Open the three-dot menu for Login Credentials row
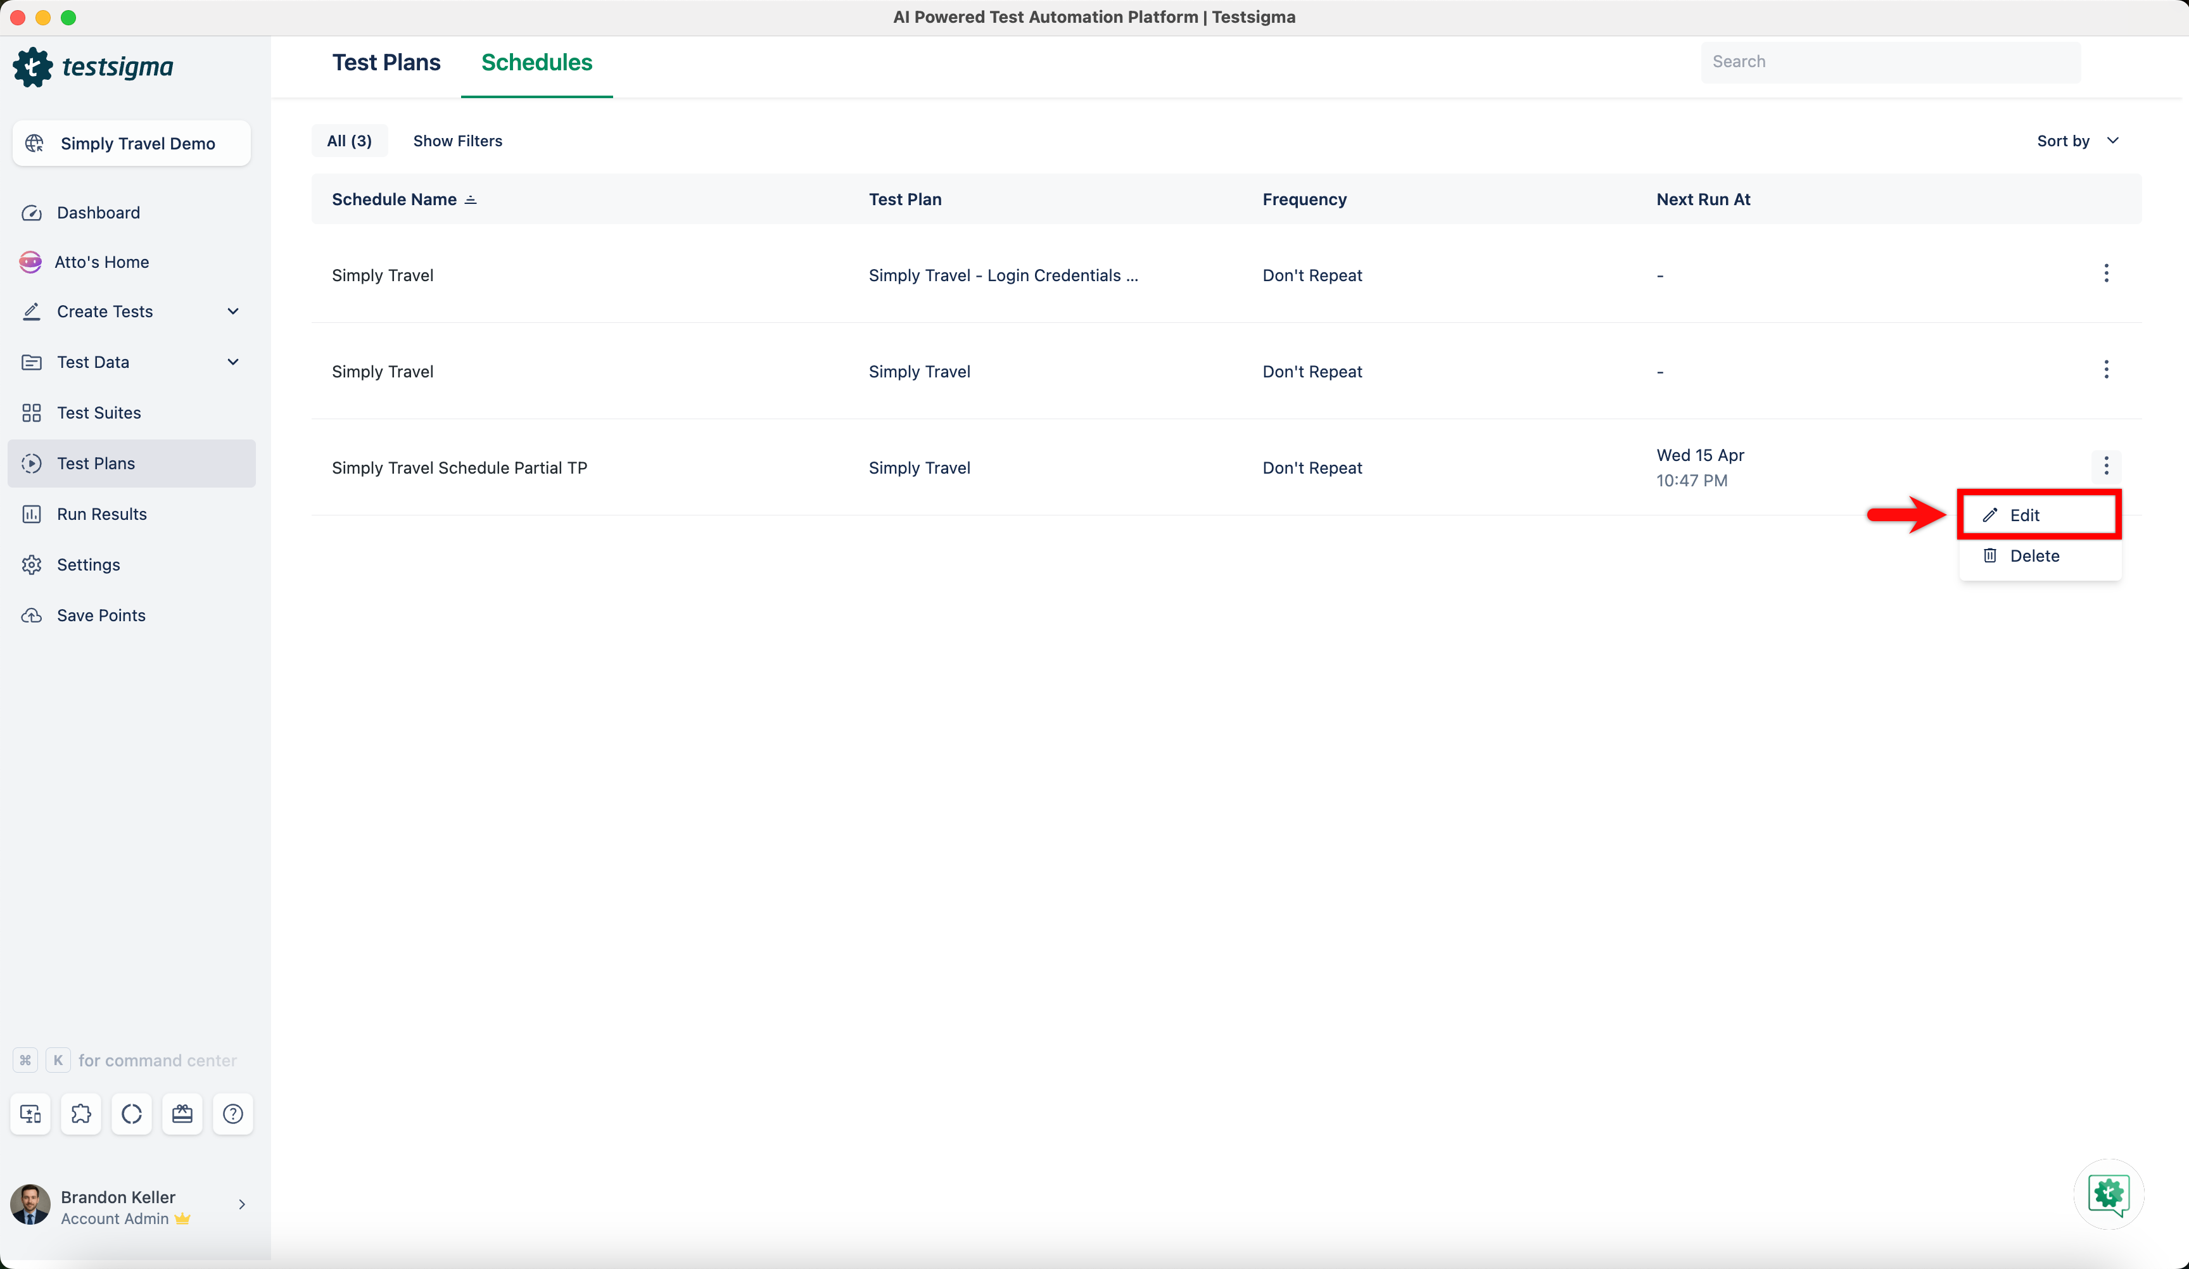Image resolution: width=2189 pixels, height=1269 pixels. 2105,274
